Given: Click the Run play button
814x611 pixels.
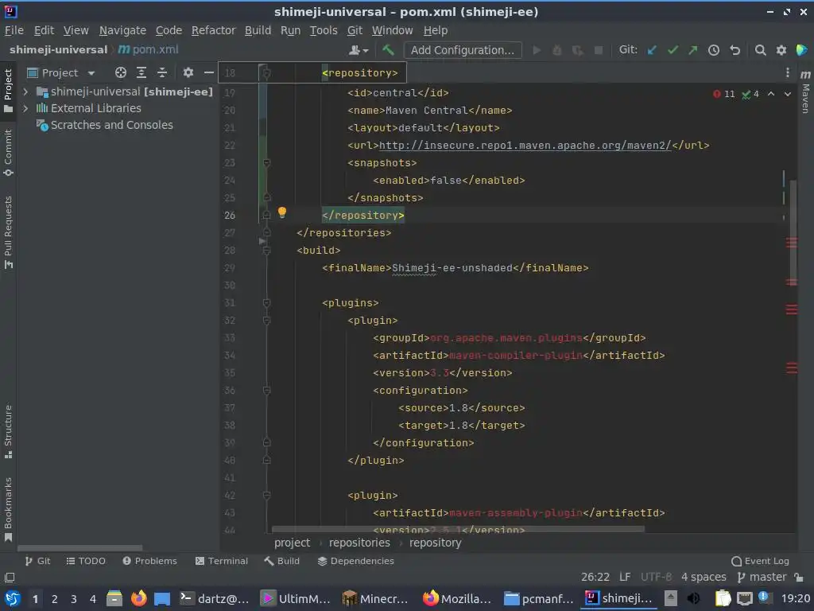Looking at the screenshot, I should (537, 50).
